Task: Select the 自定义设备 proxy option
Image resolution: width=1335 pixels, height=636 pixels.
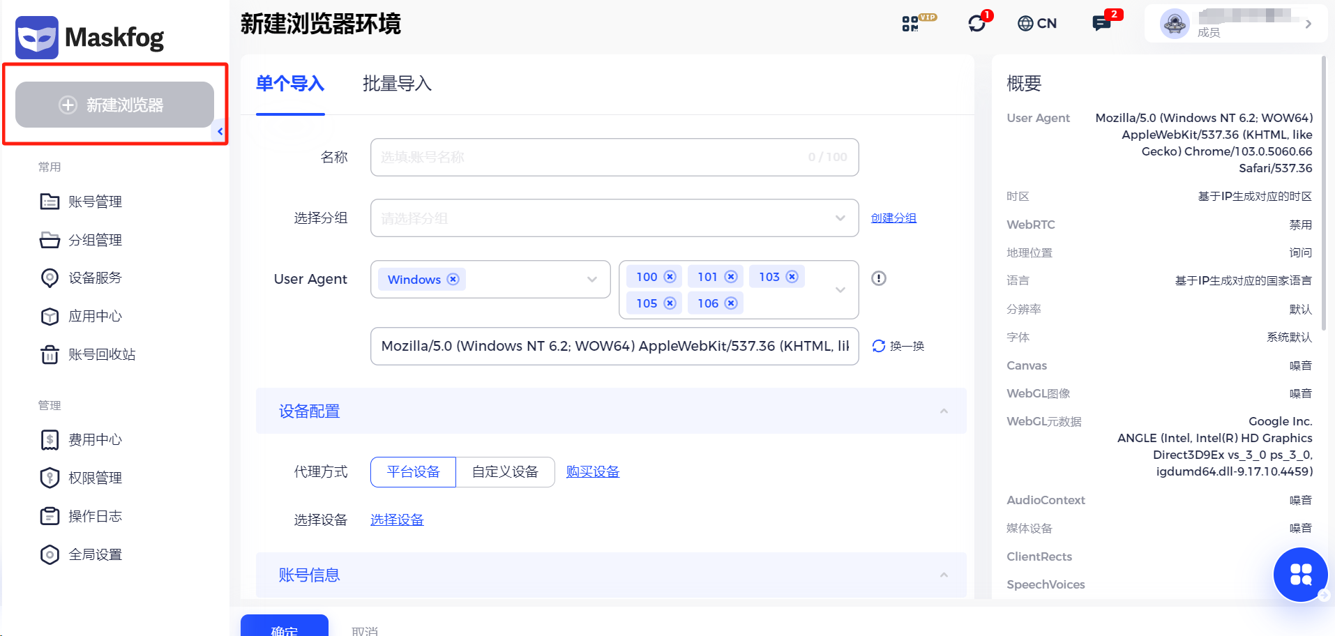Action: pyautogui.click(x=505, y=471)
